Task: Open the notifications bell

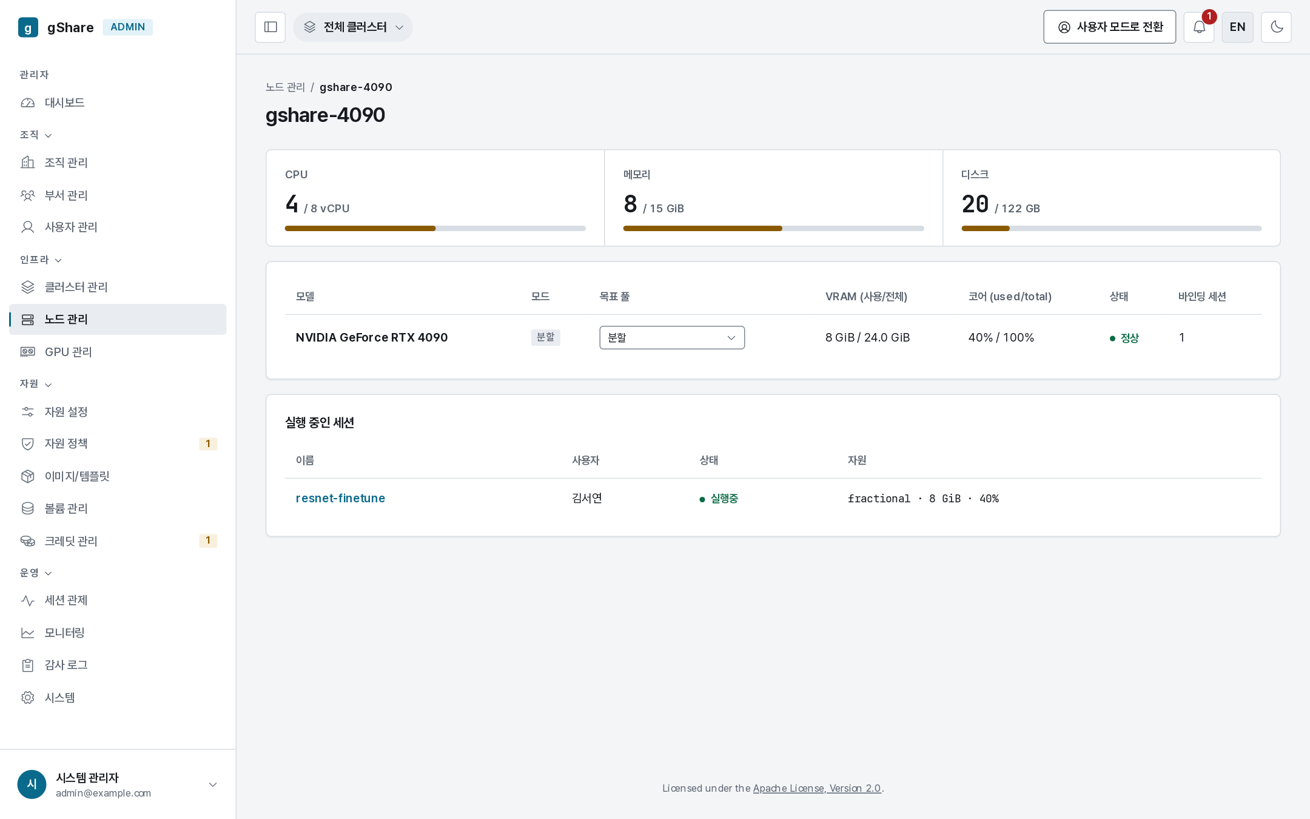Action: (1199, 27)
